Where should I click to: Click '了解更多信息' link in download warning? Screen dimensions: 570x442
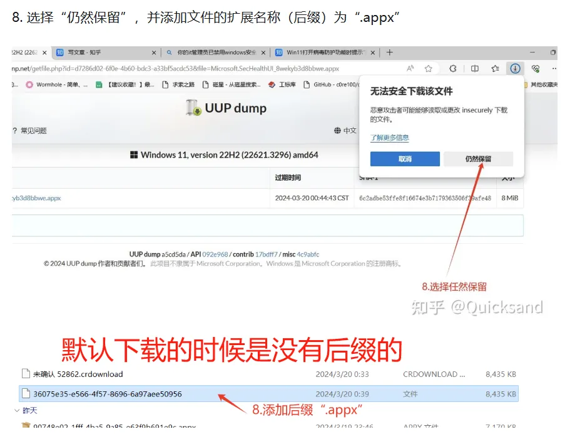click(390, 138)
